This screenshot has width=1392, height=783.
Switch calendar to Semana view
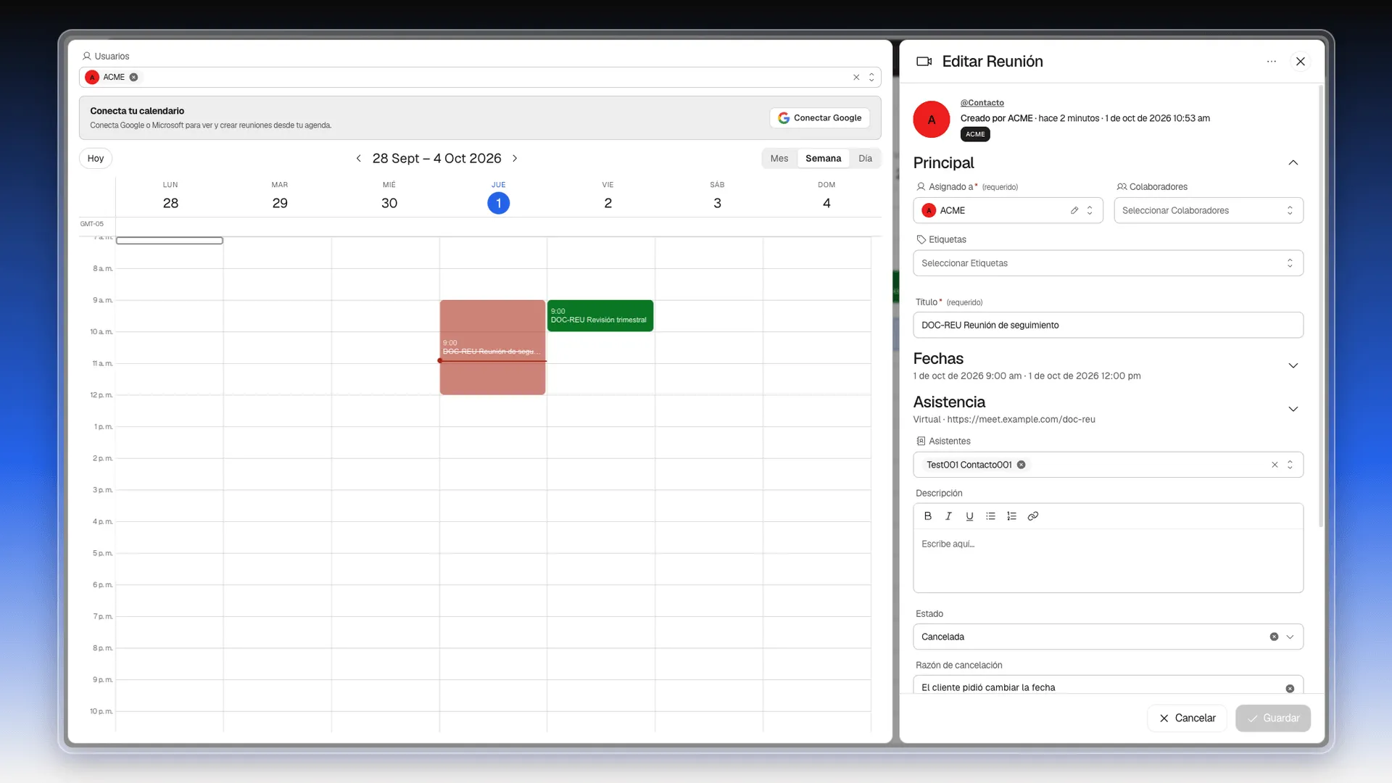pos(823,158)
